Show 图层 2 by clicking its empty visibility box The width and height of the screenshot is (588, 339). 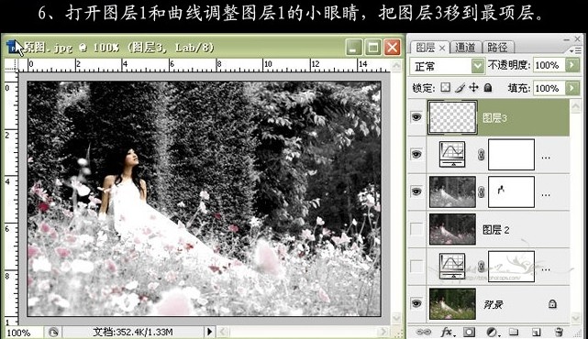416,229
